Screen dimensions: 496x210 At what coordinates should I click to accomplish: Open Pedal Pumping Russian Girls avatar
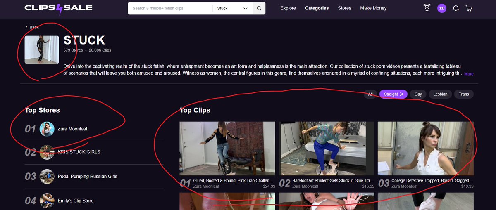[x=47, y=176]
